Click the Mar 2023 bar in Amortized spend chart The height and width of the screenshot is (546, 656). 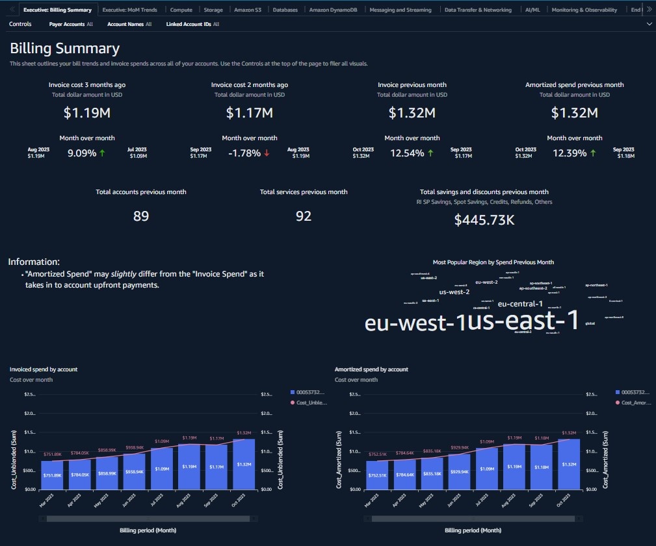tap(377, 475)
